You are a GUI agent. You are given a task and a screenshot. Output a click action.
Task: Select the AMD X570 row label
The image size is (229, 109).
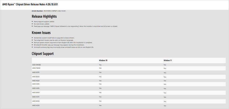point(36,72)
